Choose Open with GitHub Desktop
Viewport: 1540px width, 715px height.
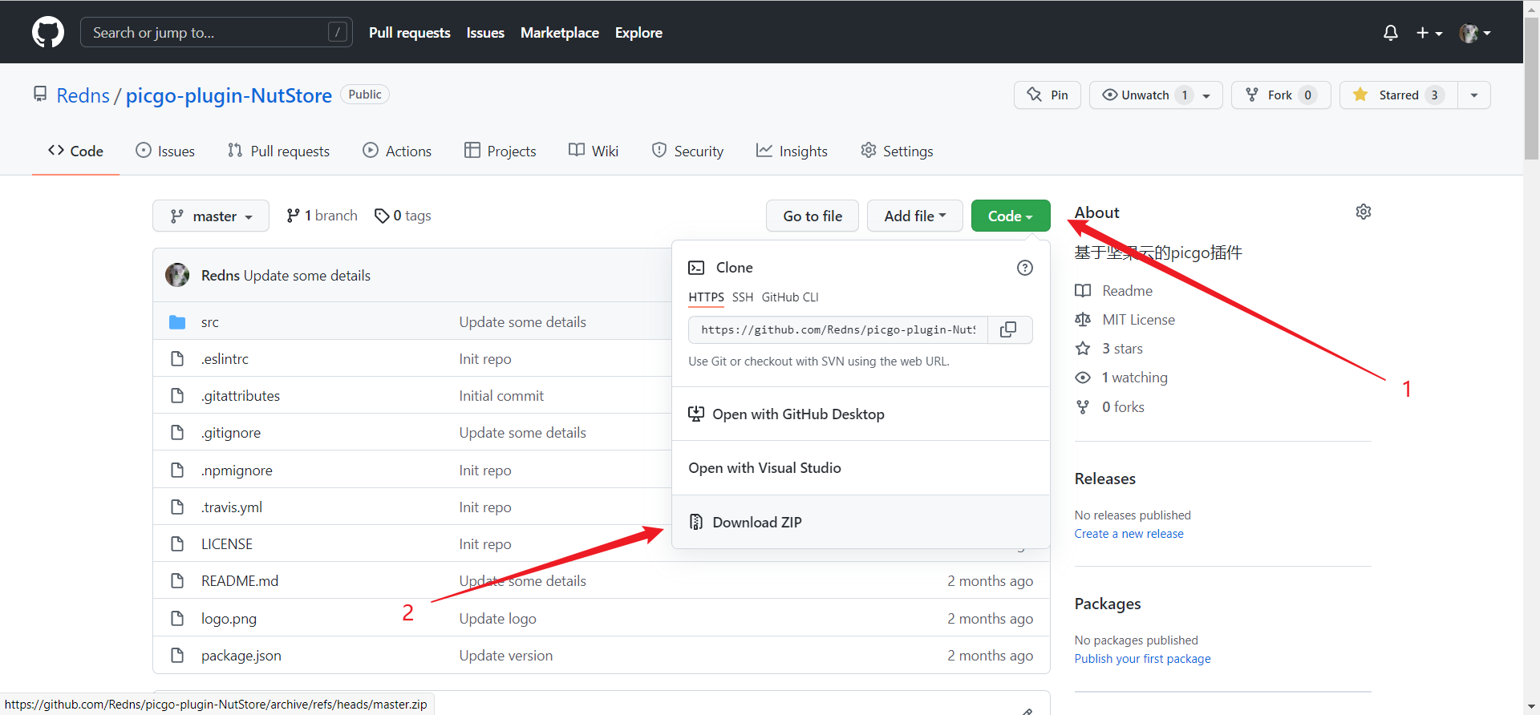pyautogui.click(x=861, y=414)
